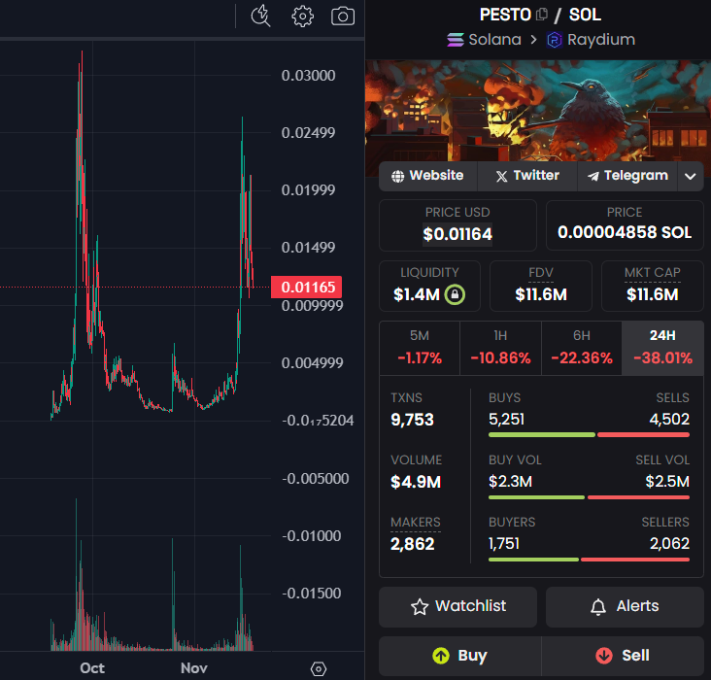Click the star icon on Watchlist
711x680 pixels.
point(420,607)
